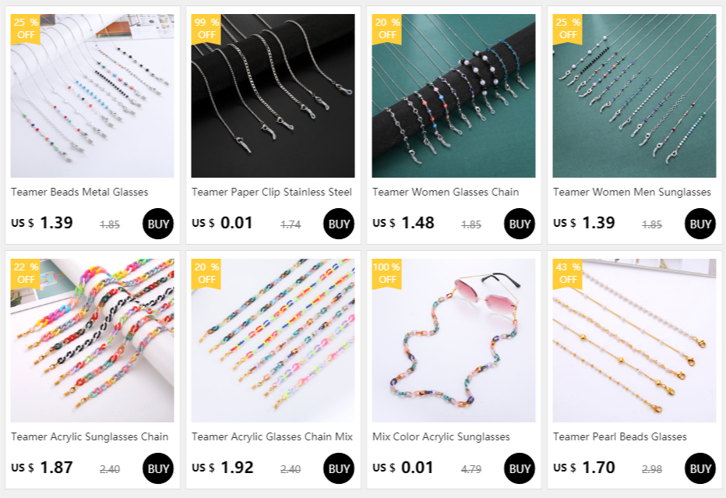Open the Teamer Pearl Beads Glasses title link

pyautogui.click(x=619, y=436)
